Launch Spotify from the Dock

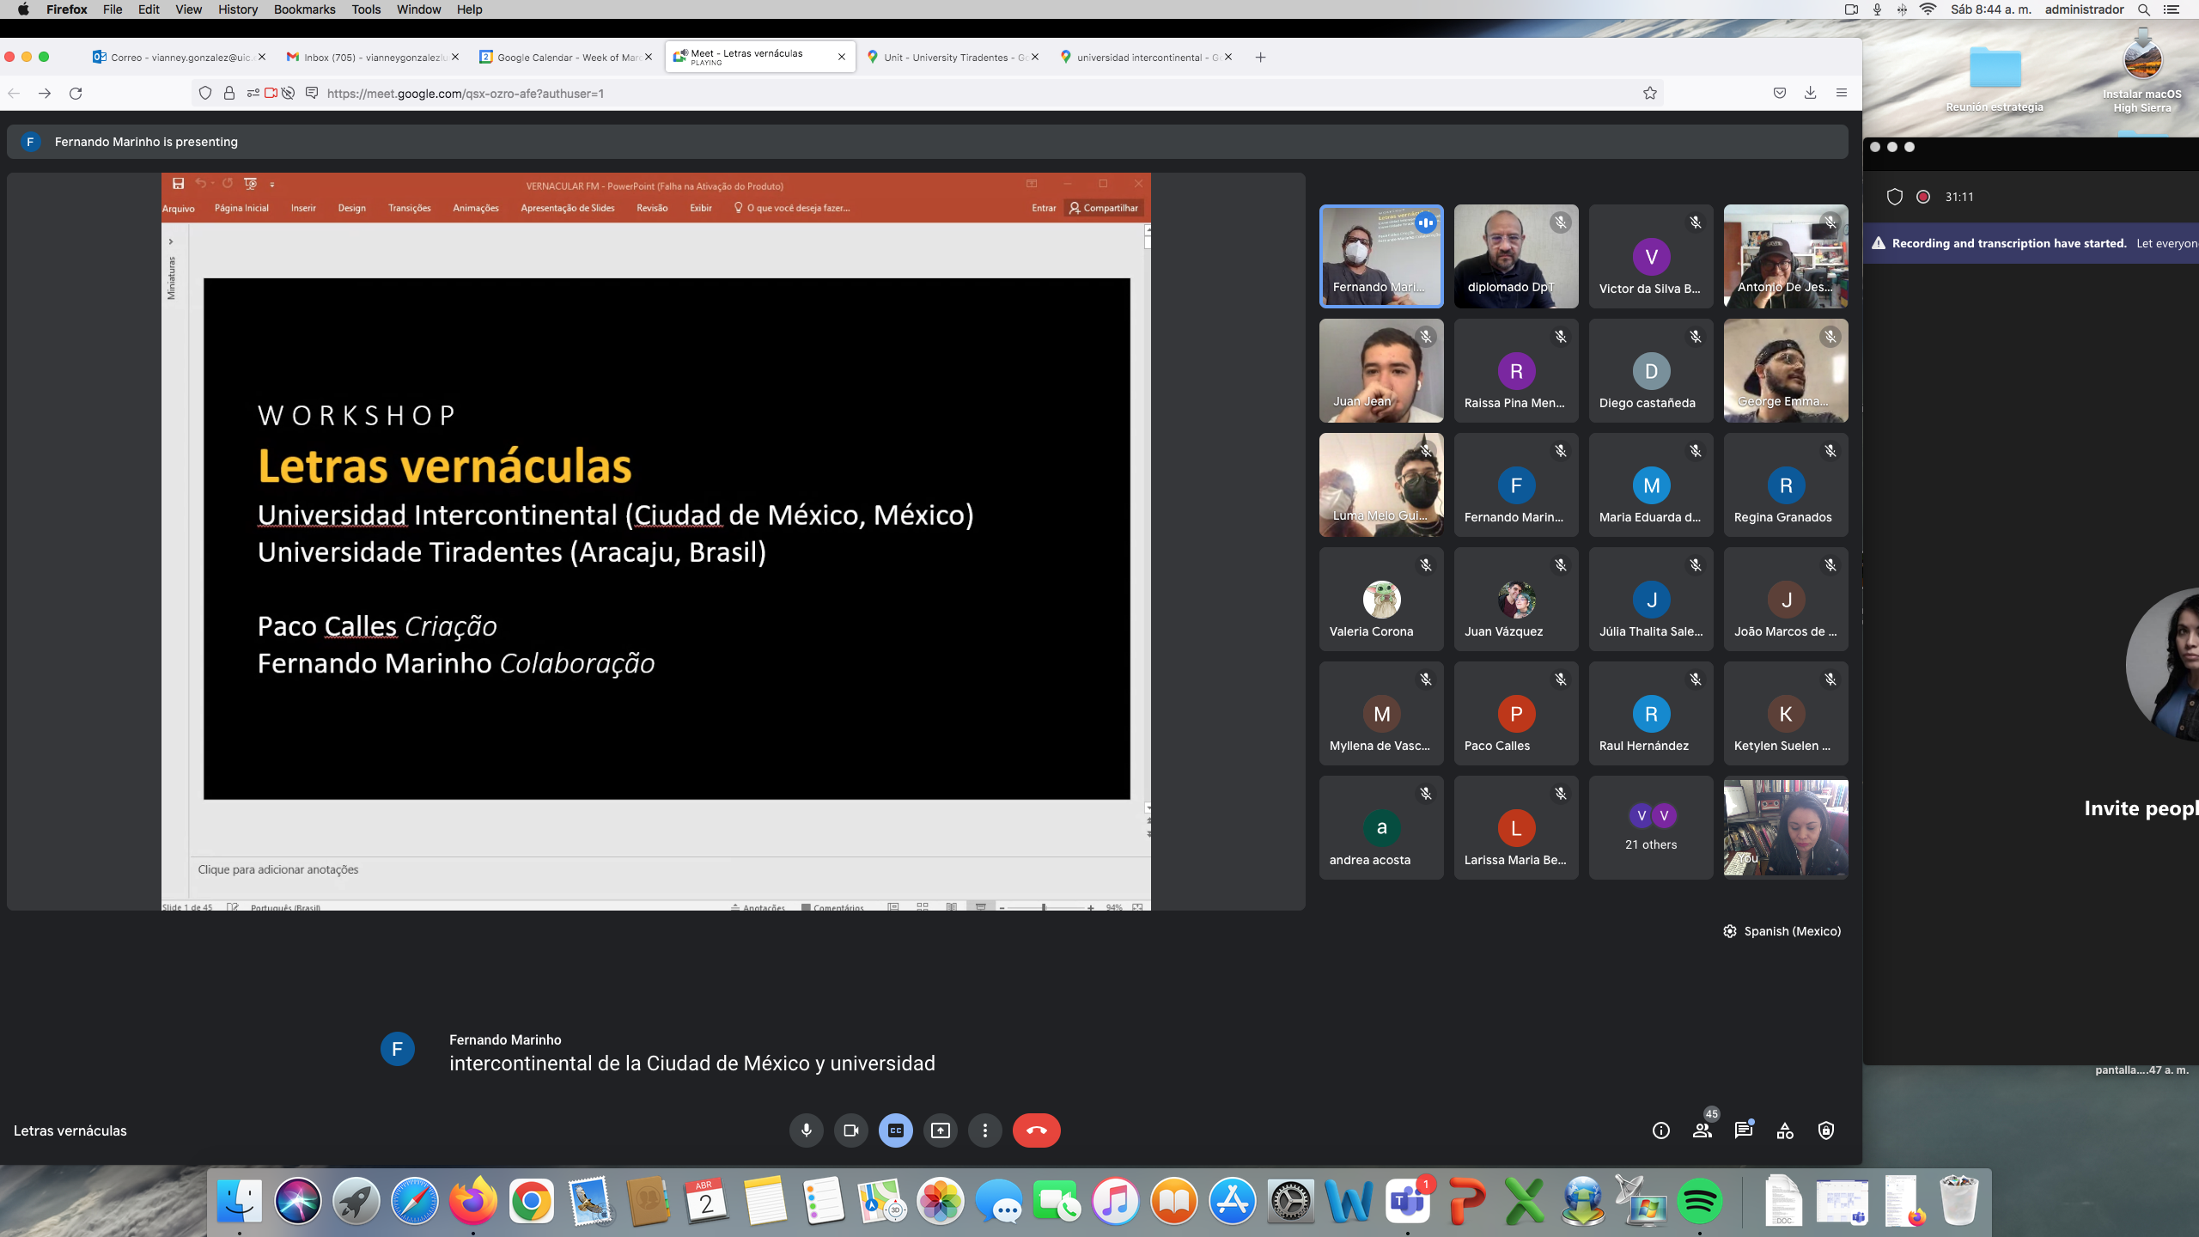pyautogui.click(x=1700, y=1200)
